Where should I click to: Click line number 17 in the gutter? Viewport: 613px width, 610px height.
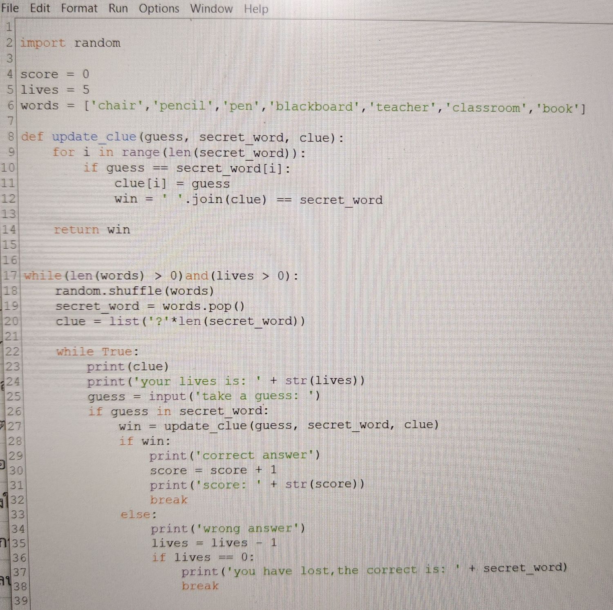(10, 275)
